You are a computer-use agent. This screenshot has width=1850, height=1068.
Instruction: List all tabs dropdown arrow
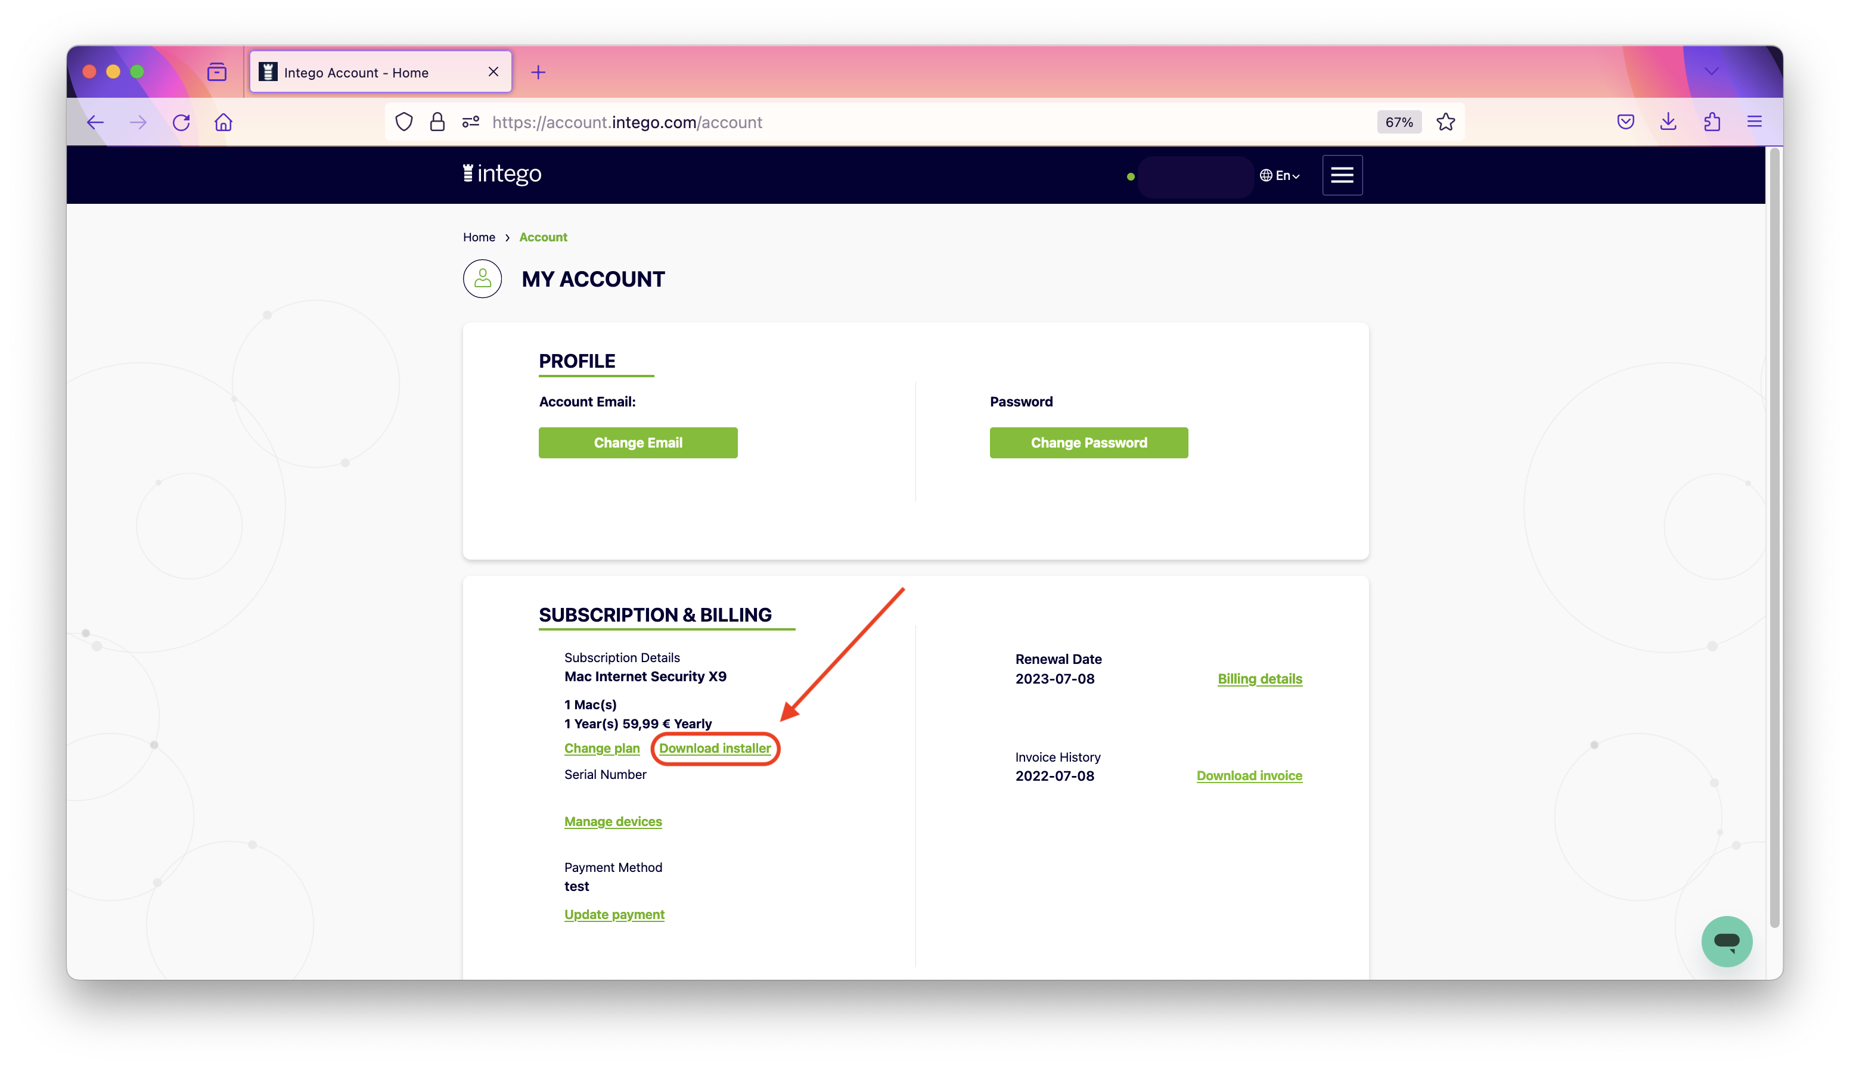(x=1711, y=72)
